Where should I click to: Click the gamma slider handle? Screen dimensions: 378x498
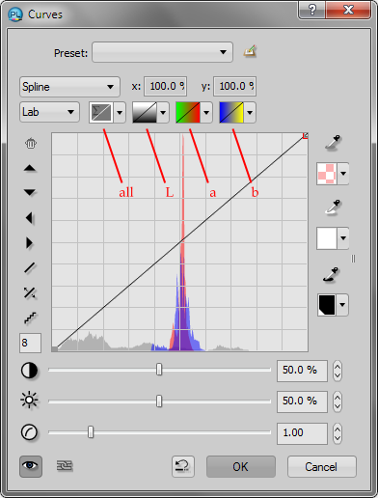91,432
